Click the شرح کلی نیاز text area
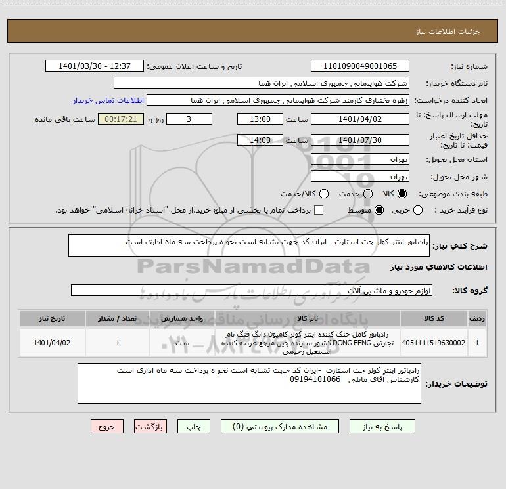 pos(249,245)
